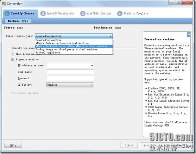Click step 4 circle icon
Viewport: 196px width, 154px height.
tap(120, 13)
